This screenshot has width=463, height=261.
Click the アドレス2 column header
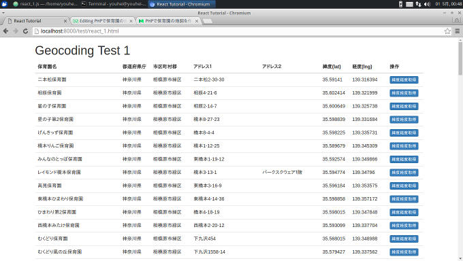point(272,67)
